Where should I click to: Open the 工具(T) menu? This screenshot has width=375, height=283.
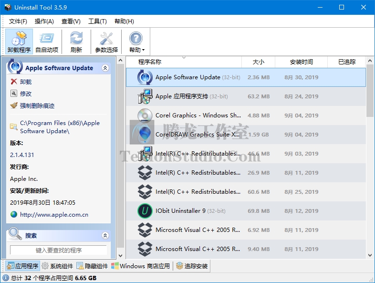tap(97, 21)
